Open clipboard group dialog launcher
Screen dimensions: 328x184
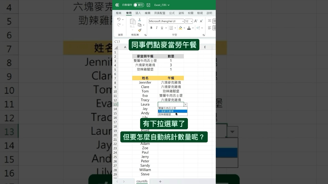(145, 35)
